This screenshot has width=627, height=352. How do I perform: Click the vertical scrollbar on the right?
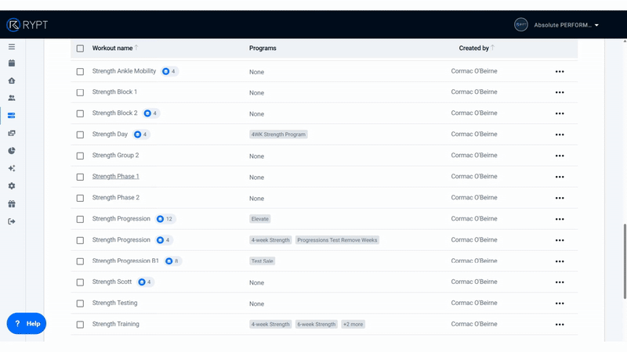624,258
